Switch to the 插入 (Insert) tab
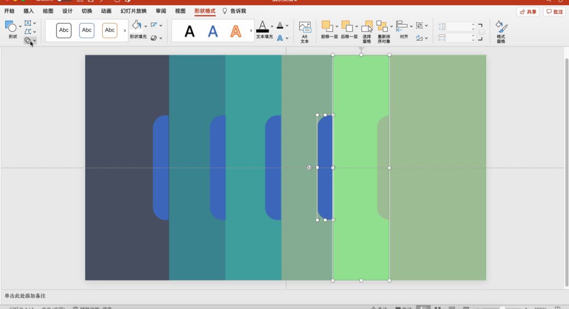The width and height of the screenshot is (569, 309). pos(28,11)
